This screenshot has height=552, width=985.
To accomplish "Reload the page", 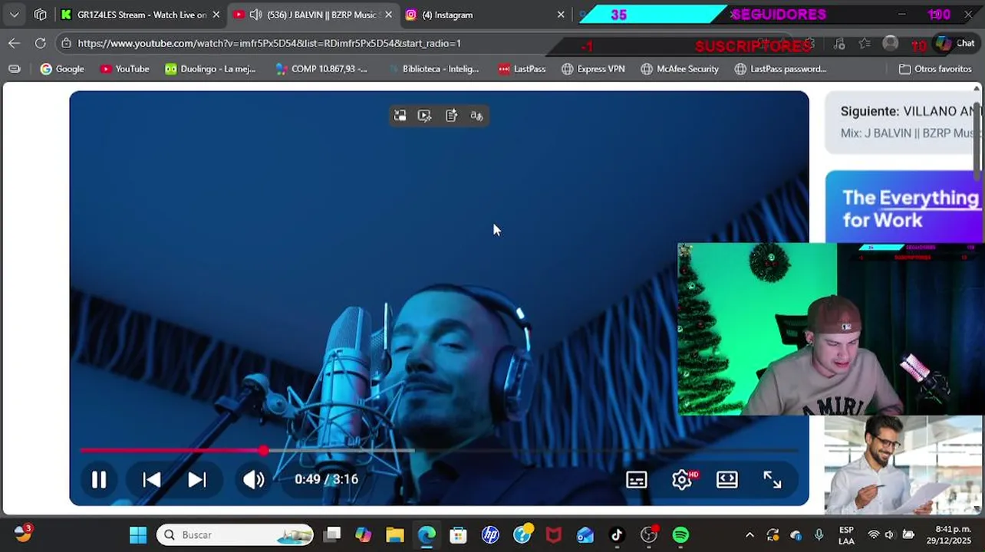I will (x=41, y=44).
